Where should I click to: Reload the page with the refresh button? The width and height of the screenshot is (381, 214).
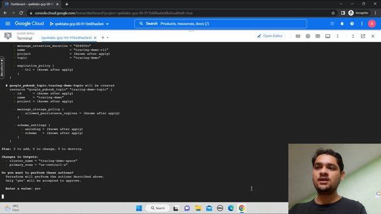21,13
